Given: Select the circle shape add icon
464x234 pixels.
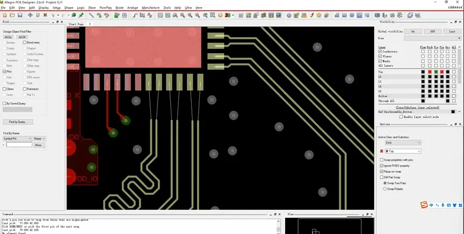Looking at the screenshot, I should click(352, 15).
